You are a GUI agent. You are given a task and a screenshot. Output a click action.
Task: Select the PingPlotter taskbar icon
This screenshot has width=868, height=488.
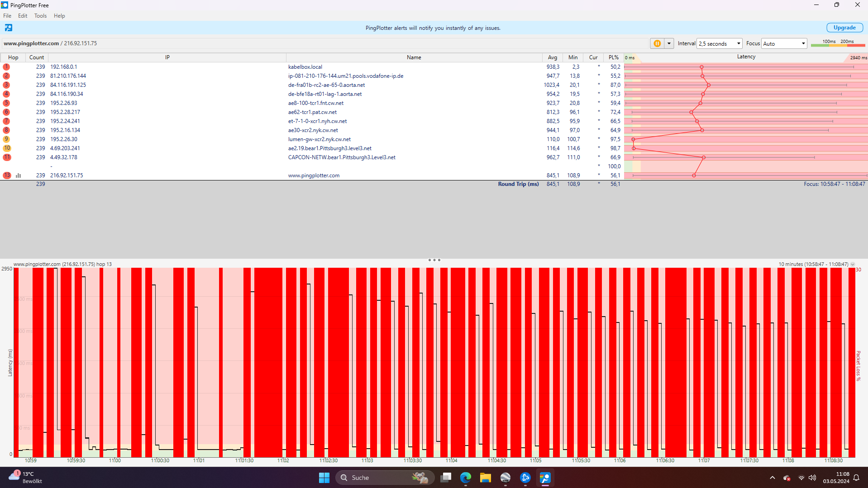[x=545, y=478]
